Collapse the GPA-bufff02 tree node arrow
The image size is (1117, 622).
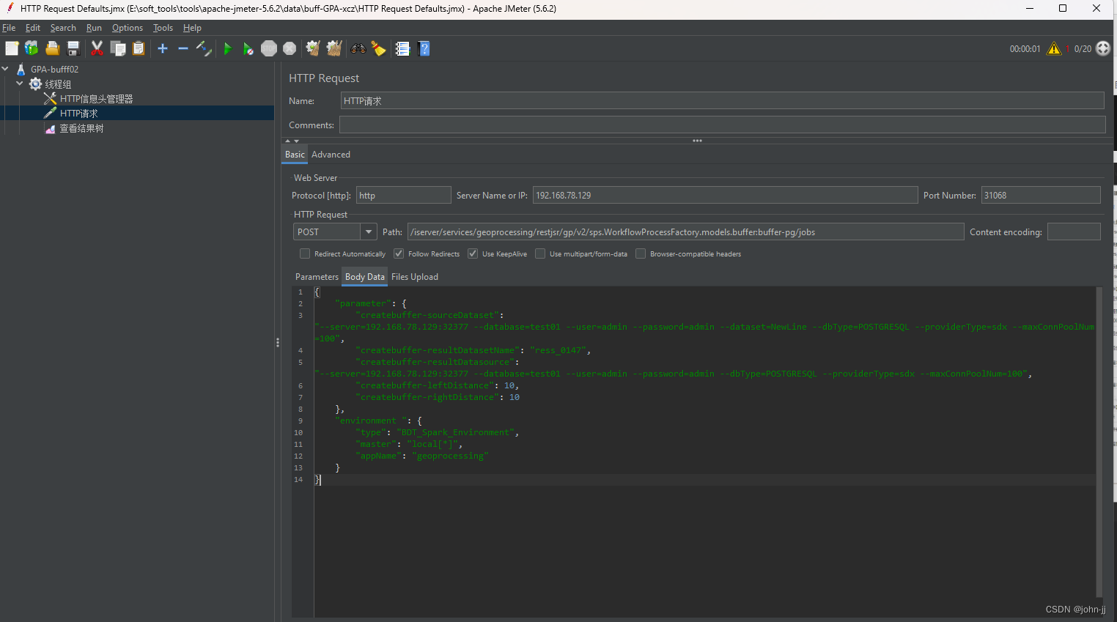[x=5, y=69]
